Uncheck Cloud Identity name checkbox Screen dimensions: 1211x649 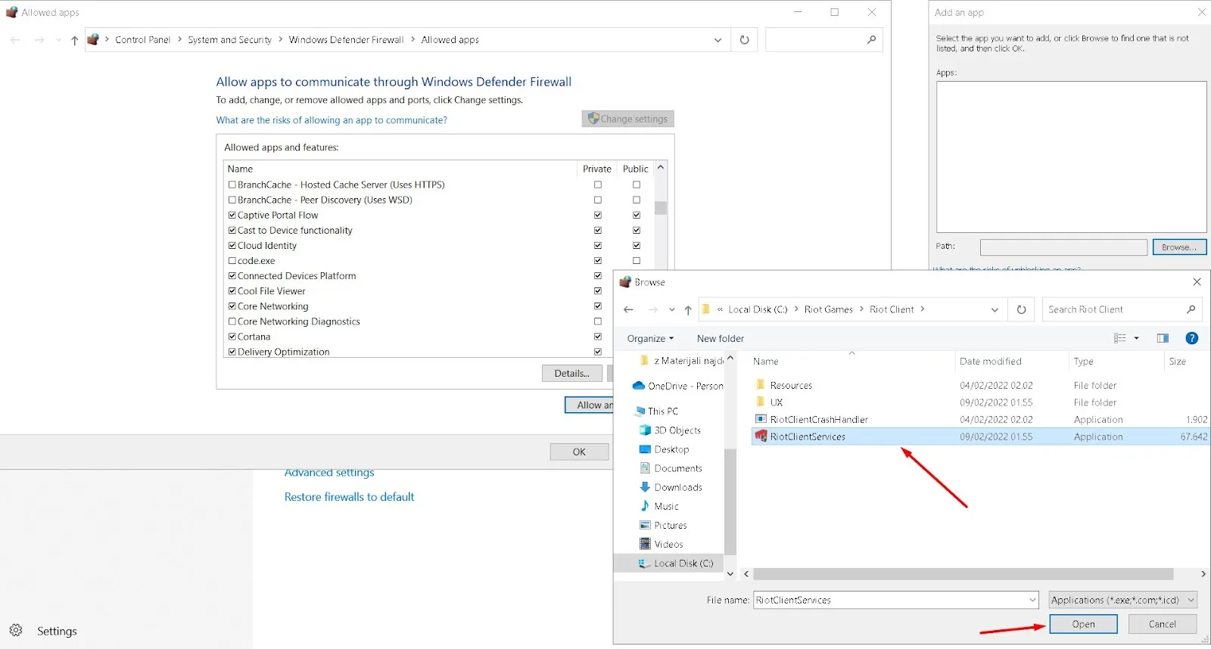tap(232, 245)
